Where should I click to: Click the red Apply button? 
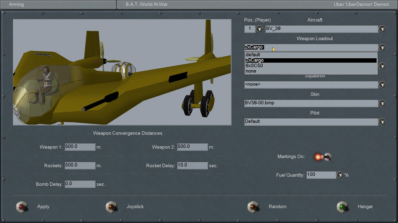(21, 207)
